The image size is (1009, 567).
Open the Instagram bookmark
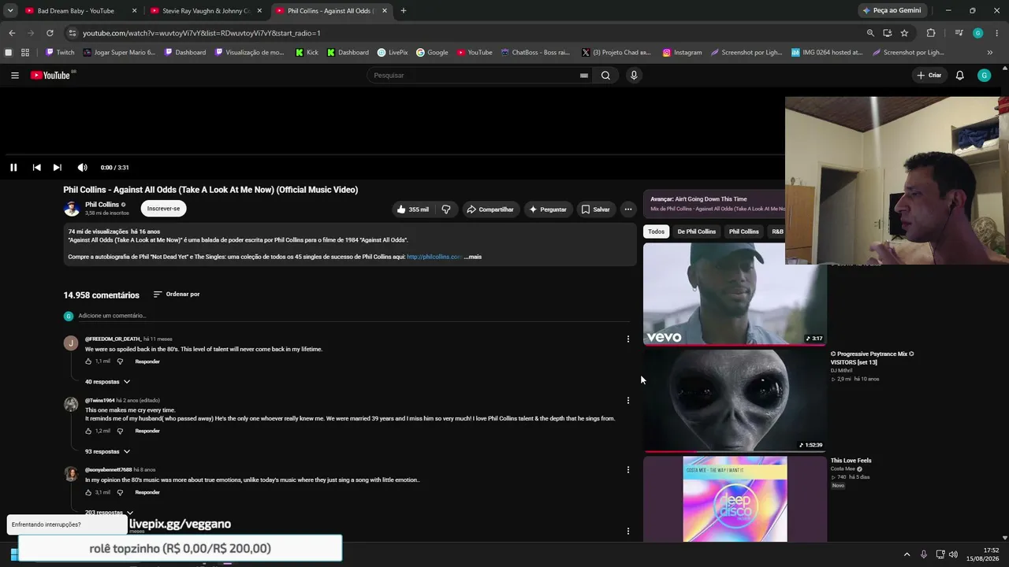click(682, 53)
